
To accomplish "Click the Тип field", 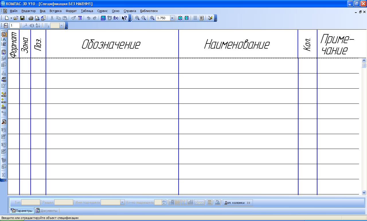I will click(x=31, y=202).
